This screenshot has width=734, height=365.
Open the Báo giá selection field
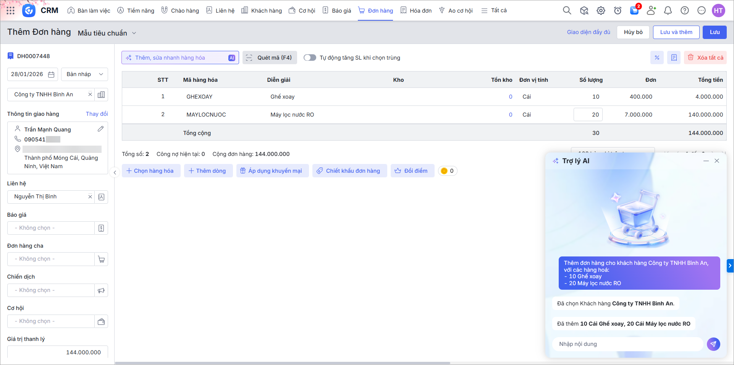[x=51, y=228]
